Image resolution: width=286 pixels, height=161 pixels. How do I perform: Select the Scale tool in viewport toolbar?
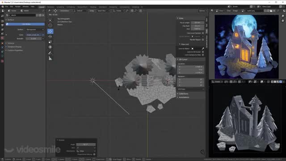[x=50, y=42]
